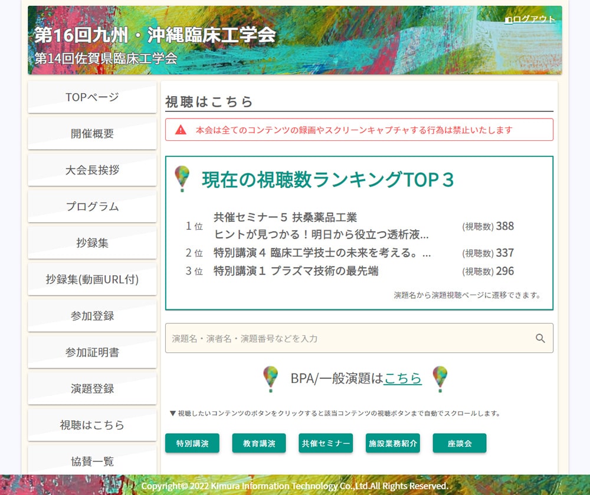590x495 pixels.
Task: Click the 教育講演 green button
Action: (x=259, y=443)
